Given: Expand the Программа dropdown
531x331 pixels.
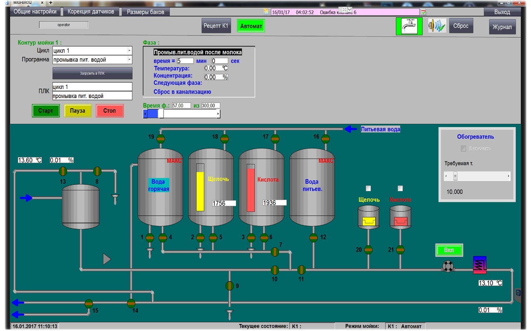Looking at the screenshot, I should point(129,60).
